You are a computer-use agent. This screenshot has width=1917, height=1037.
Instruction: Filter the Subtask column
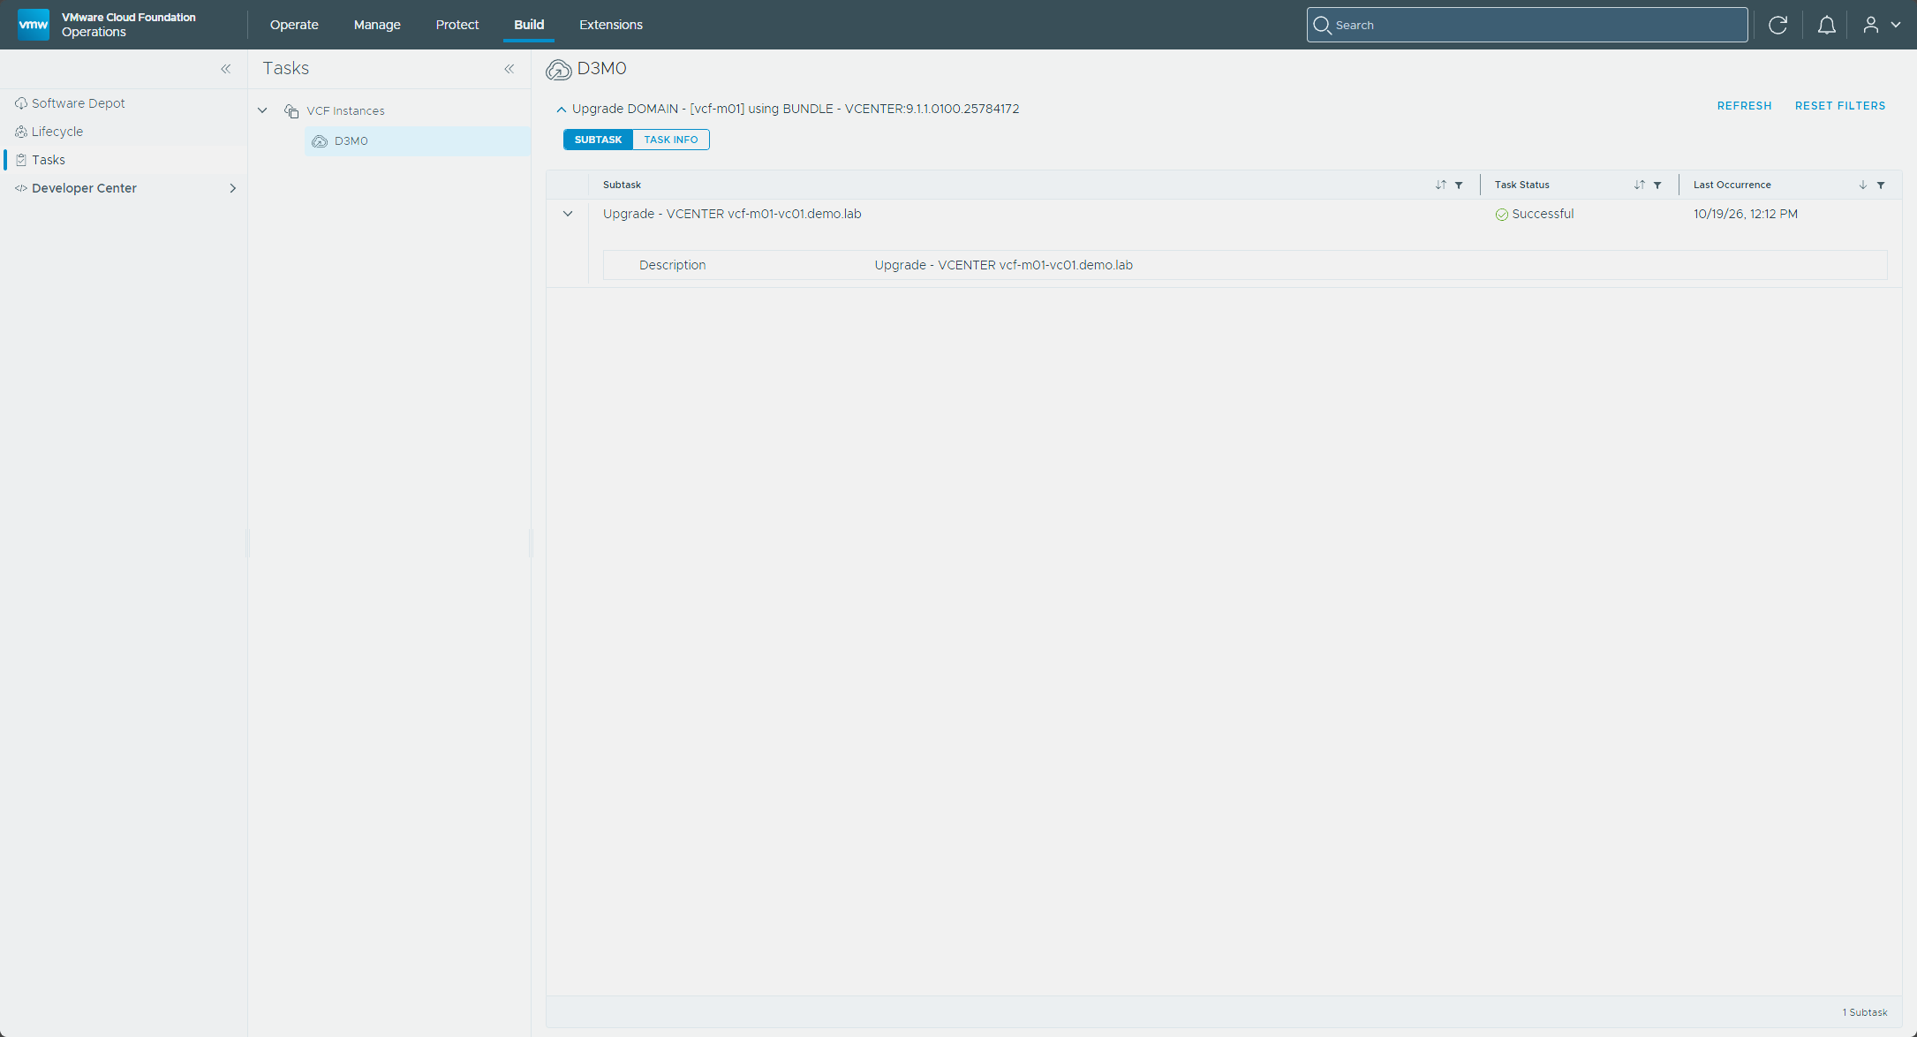(x=1459, y=185)
